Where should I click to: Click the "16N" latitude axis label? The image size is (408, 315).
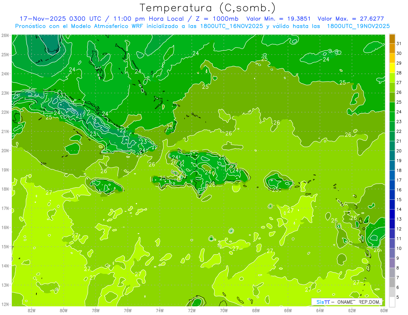[5, 227]
